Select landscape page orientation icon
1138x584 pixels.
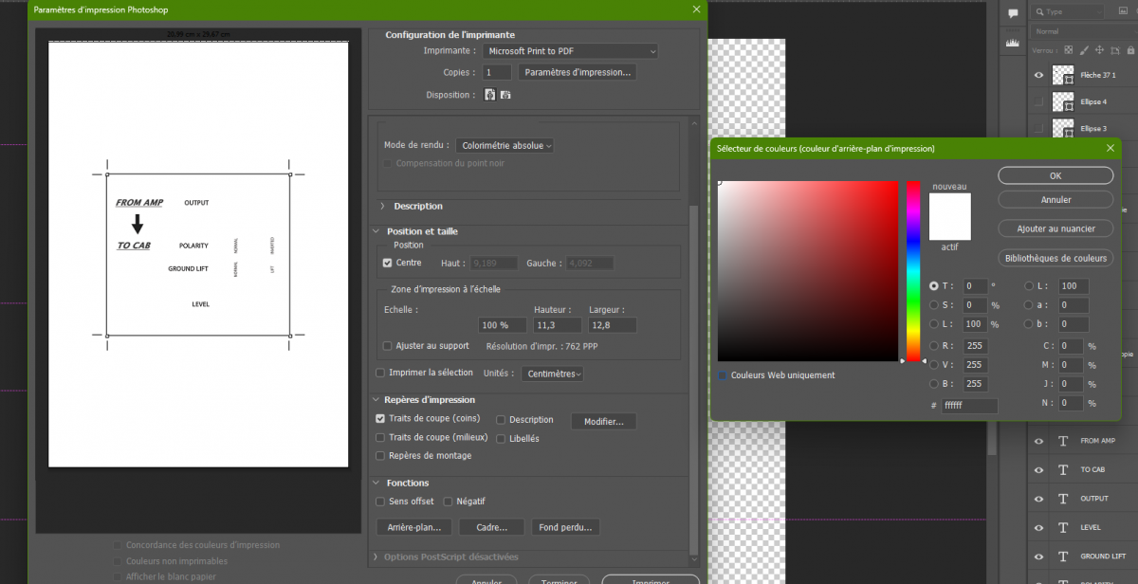(x=505, y=95)
